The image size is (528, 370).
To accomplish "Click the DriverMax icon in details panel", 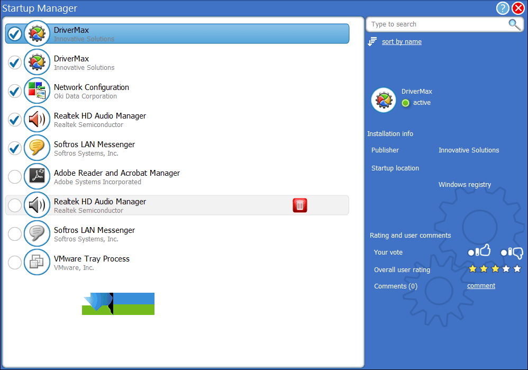I will (x=384, y=100).
